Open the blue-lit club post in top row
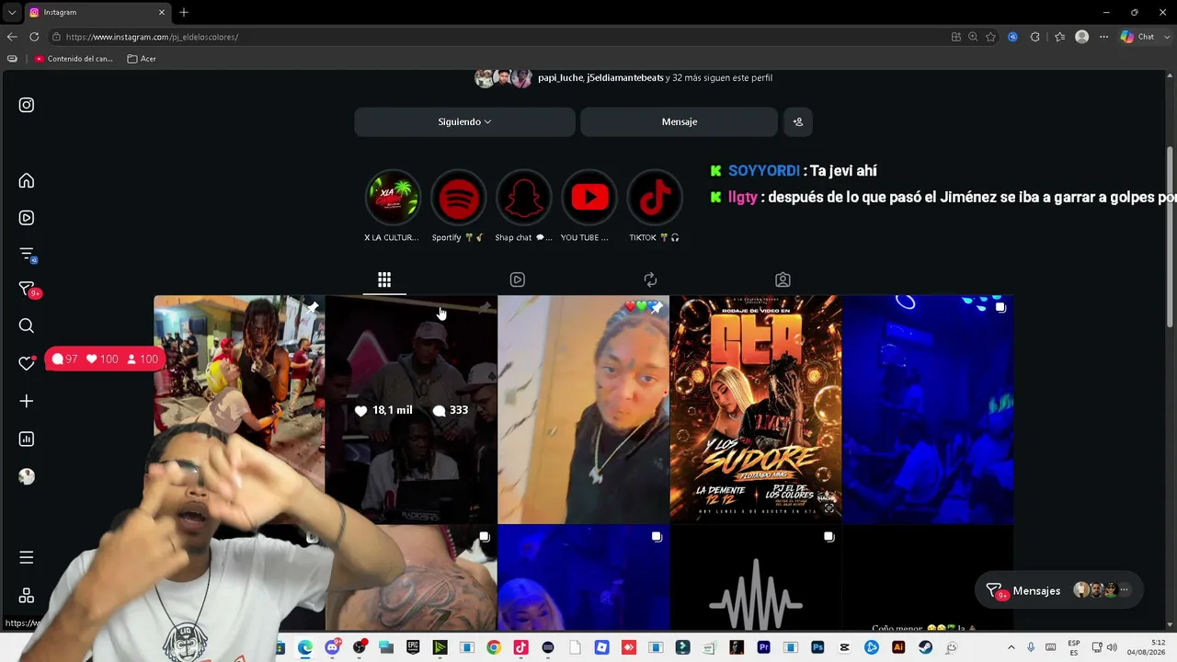 pos(928,409)
